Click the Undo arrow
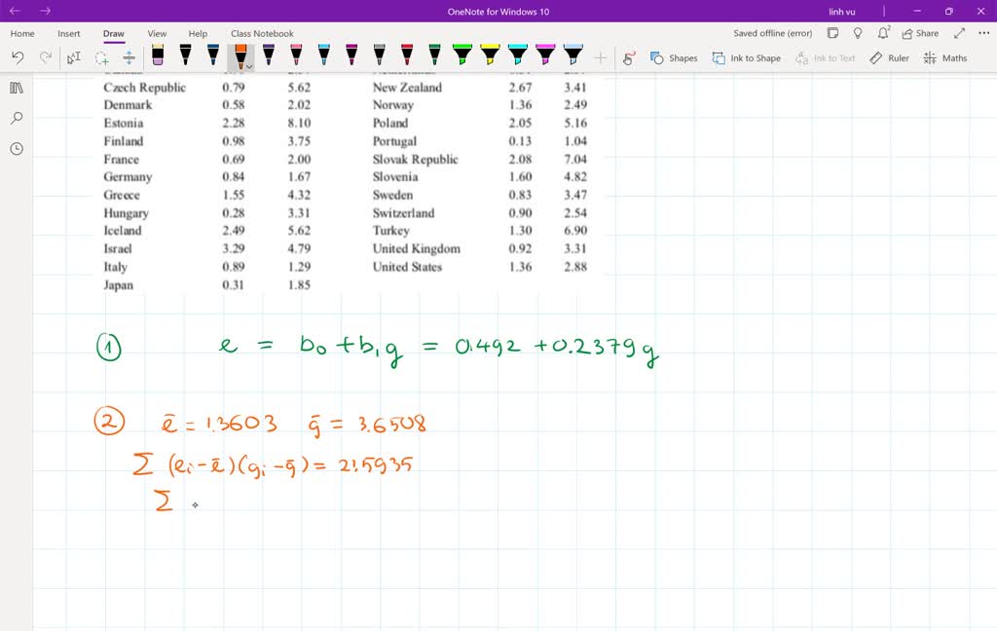The height and width of the screenshot is (631, 997). point(18,56)
